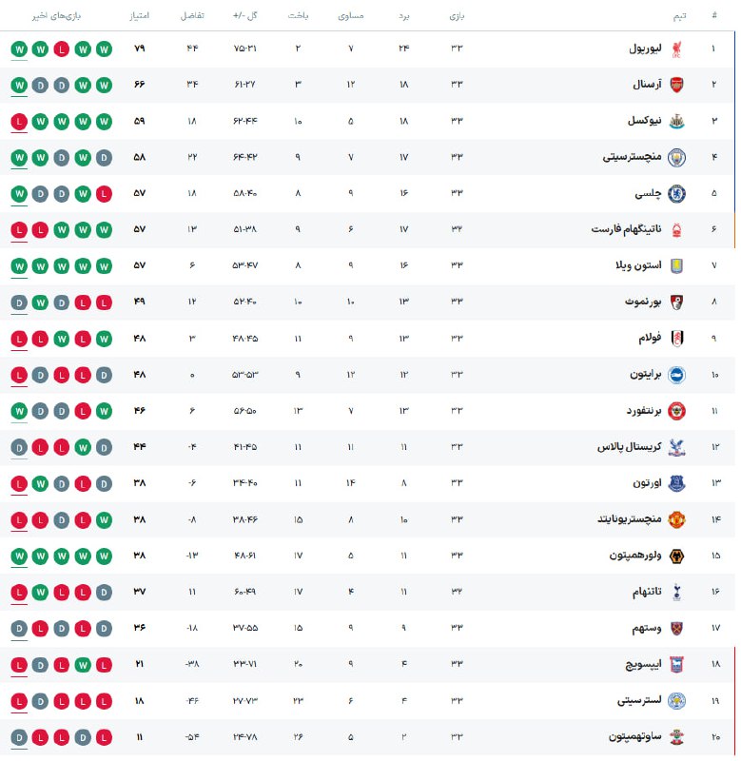Click the Manchester United crest

(676, 519)
